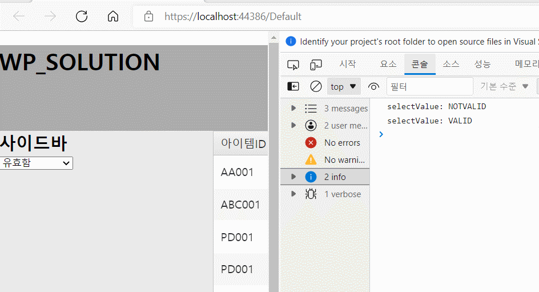
Task: Toggle device emulation icon in DevTools
Action: tap(316, 65)
